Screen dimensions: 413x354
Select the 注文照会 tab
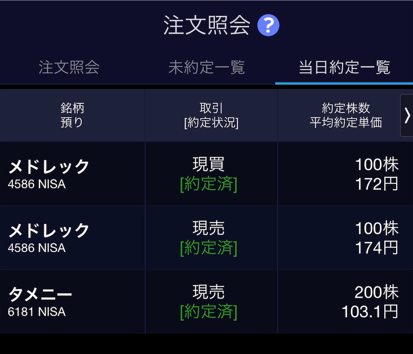pos(69,67)
